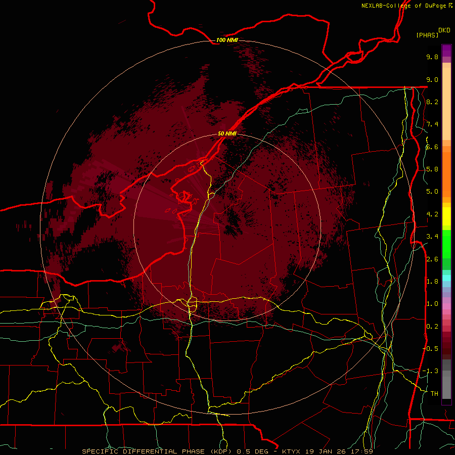Image resolution: width=455 pixels, height=455 pixels.
Task: Click the 5.8 scale label
Action: (x=432, y=169)
